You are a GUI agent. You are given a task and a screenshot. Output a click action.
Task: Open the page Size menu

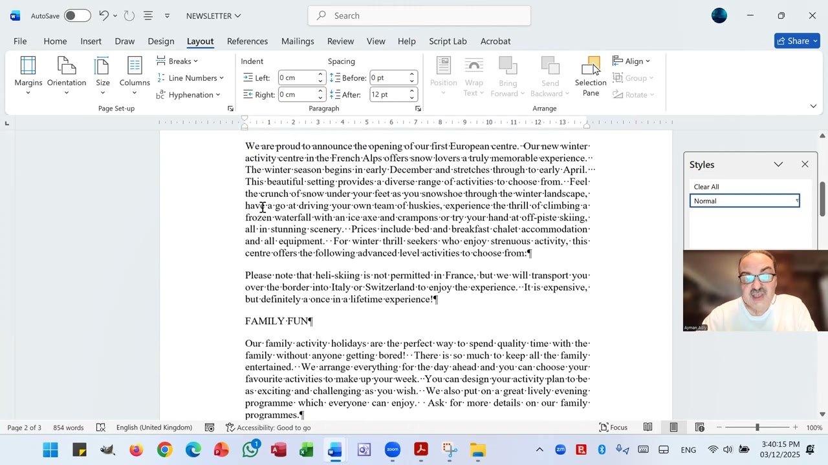coord(103,76)
